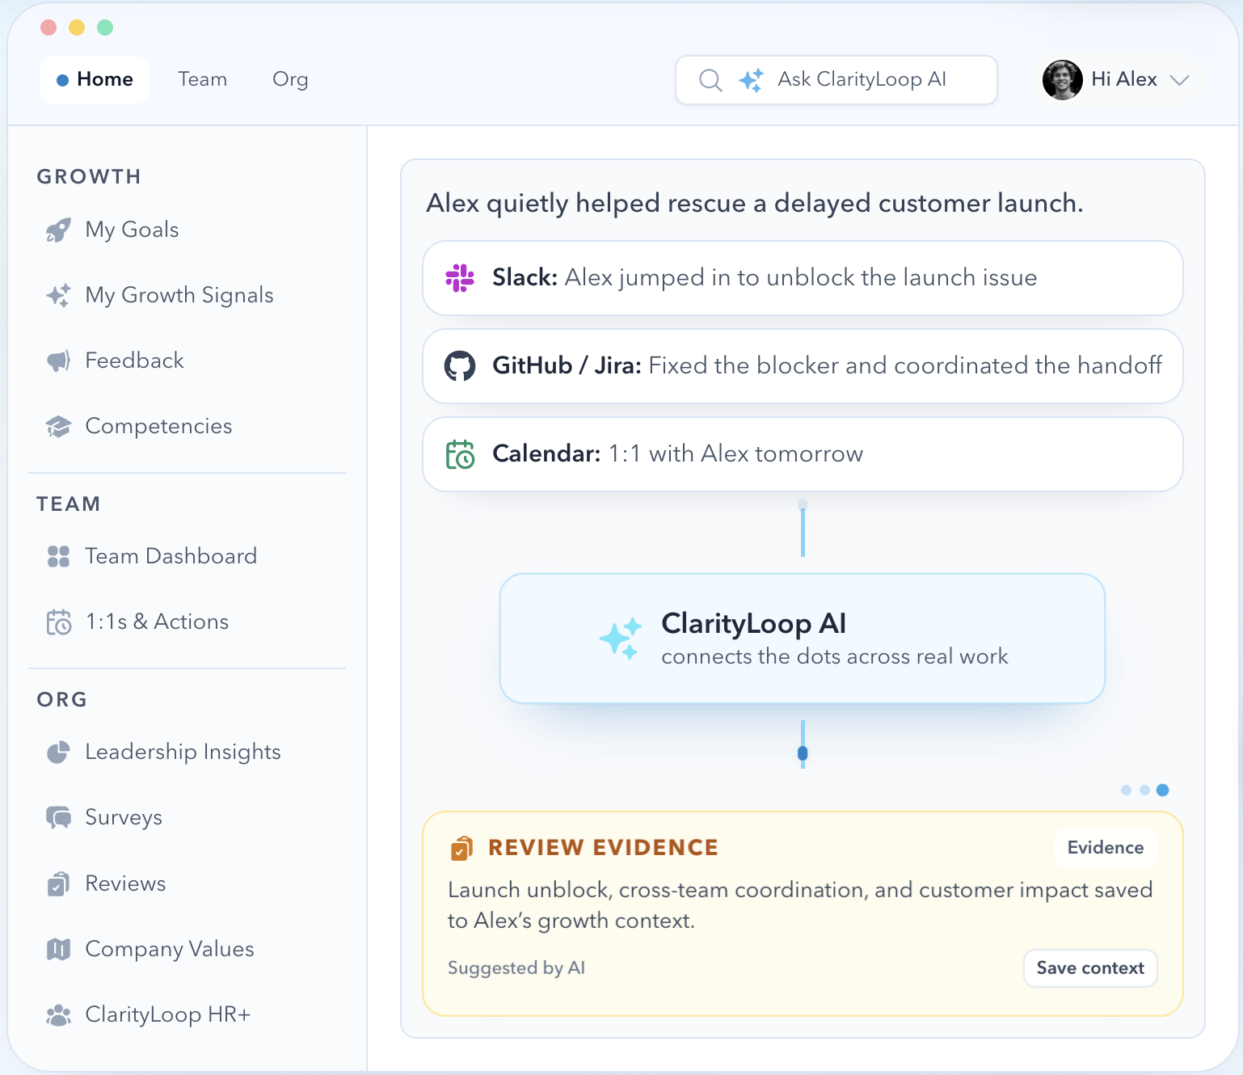1243x1075 pixels.
Task: Click the ClarityLoop AI connects the dots card
Action: pos(803,639)
